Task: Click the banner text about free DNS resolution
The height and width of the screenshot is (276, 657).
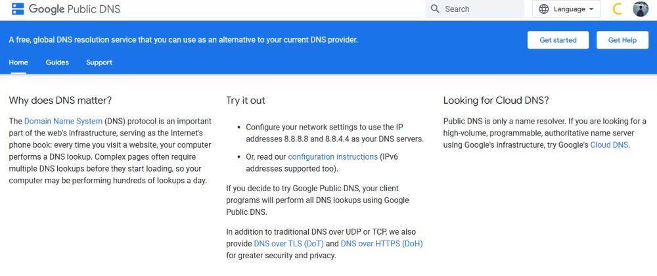Action: [183, 40]
